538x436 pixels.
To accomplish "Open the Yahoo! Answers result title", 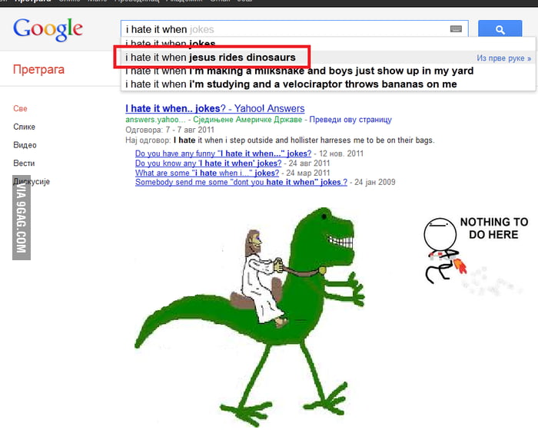I will coord(214,108).
